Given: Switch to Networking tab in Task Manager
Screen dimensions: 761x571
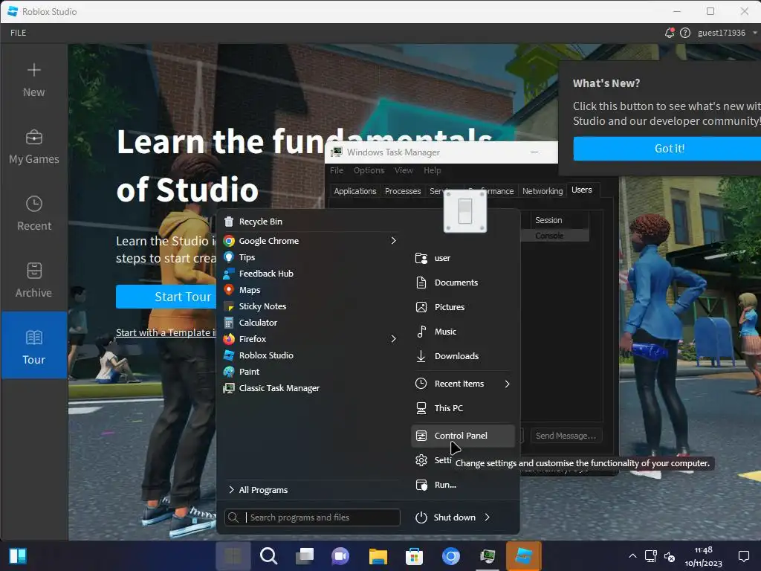Looking at the screenshot, I should click(x=543, y=191).
